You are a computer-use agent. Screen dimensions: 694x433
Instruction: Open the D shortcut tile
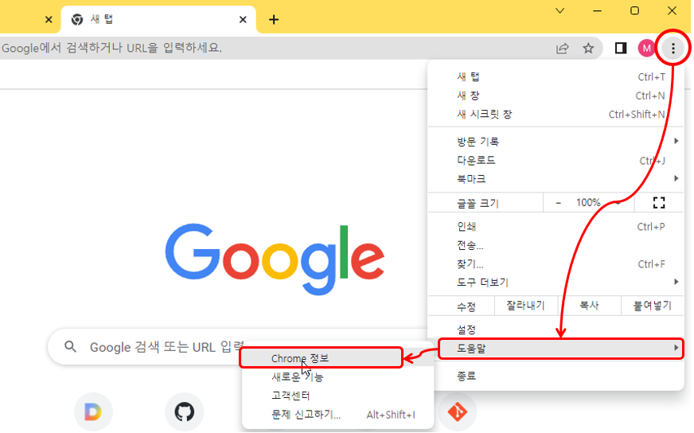(93, 412)
